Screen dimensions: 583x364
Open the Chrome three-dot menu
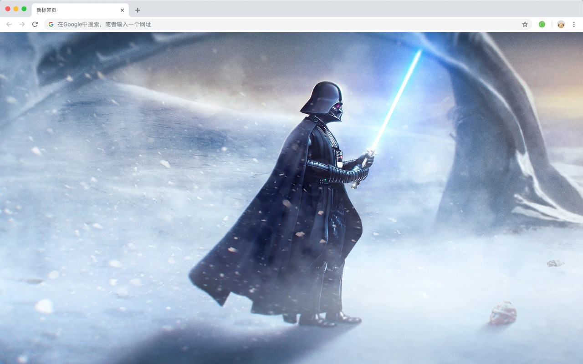point(574,24)
